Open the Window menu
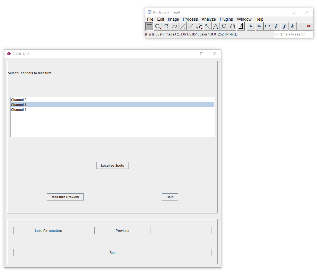 click(244, 19)
